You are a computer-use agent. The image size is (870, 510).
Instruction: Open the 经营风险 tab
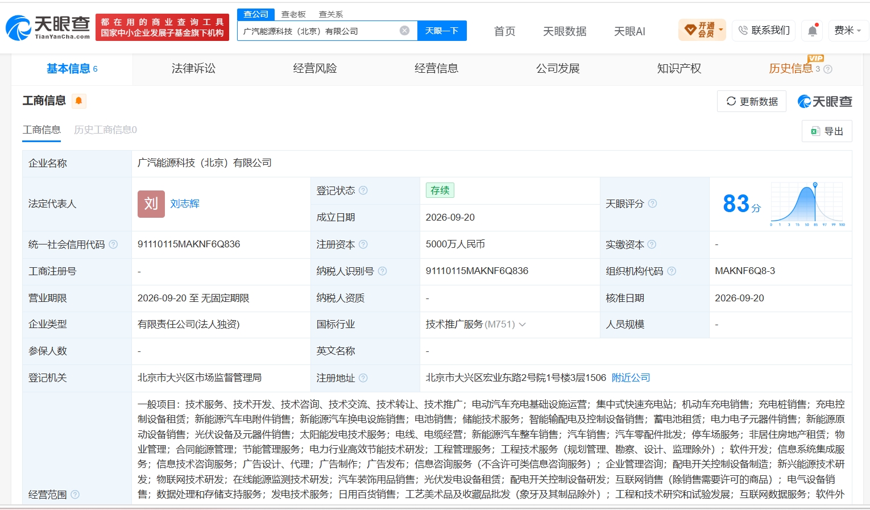coord(315,69)
